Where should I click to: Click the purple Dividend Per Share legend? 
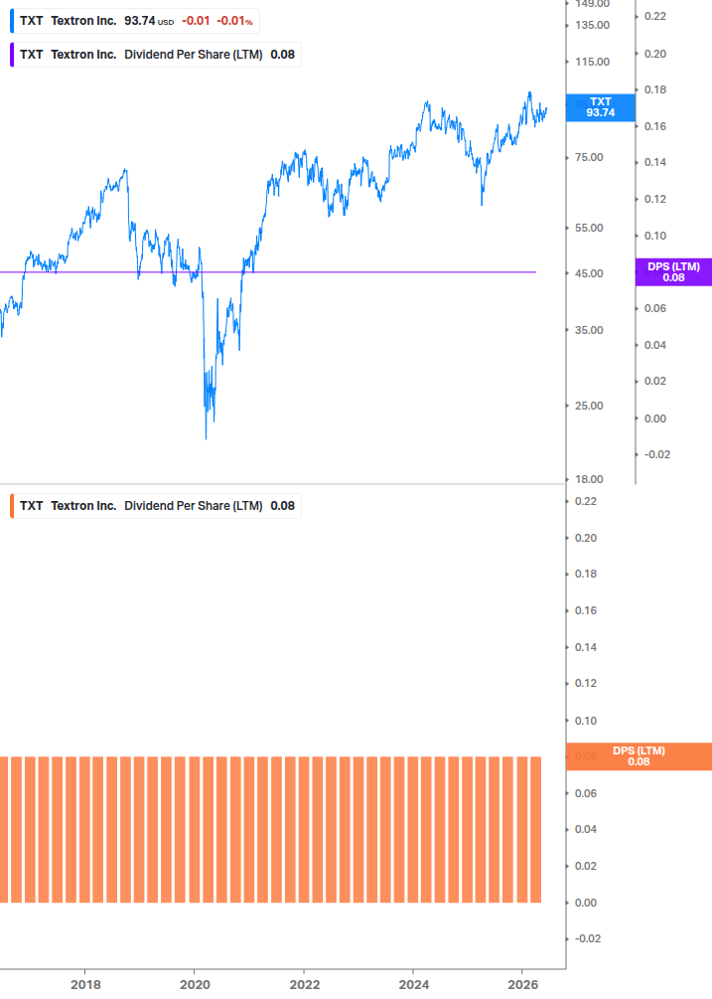pyautogui.click(x=156, y=55)
